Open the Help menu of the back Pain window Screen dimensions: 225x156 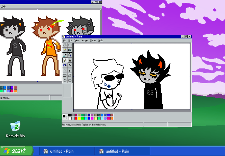(x=3, y=6)
